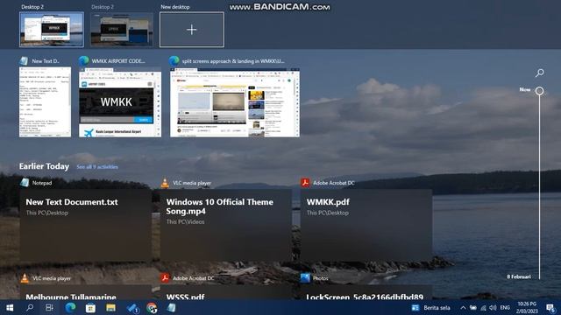Select the WMKK Airport Code Edge window
Screen dimensions: 561x315
click(120, 101)
